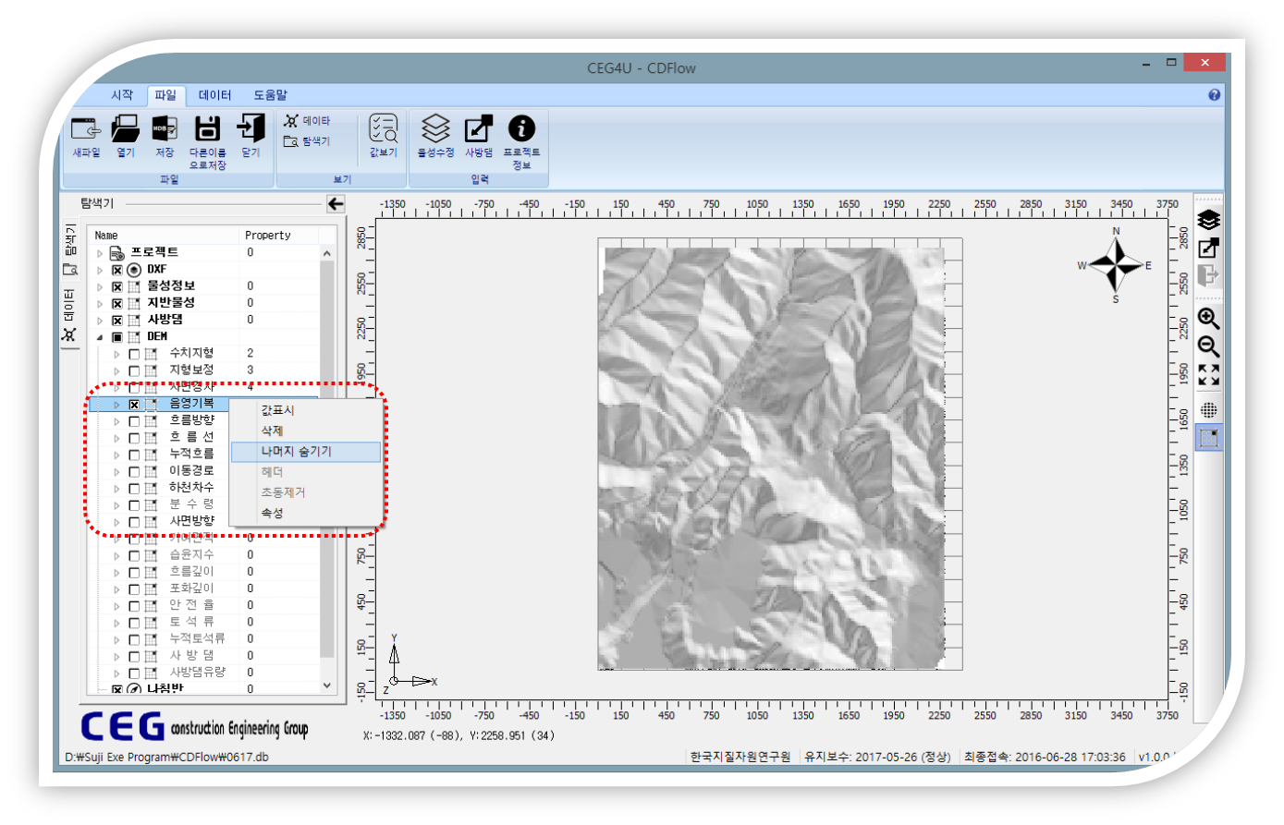The image size is (1284, 825).
Task: Save with the 저장 icon
Action: pyautogui.click(x=165, y=129)
